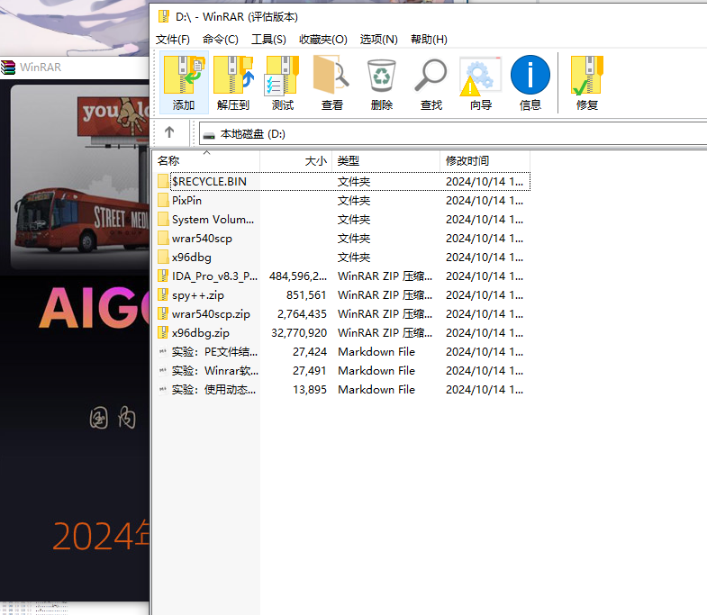Go up one folder level arrow

click(x=169, y=132)
